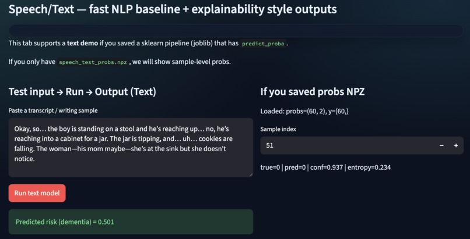Select the Predicted risk (dementia) result box
Screen dimensions: 470x239
click(x=131, y=222)
